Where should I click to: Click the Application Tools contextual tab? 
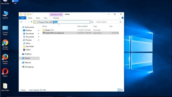(56, 15)
